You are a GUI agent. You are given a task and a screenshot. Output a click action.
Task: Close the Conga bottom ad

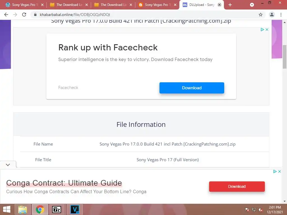(x=279, y=171)
